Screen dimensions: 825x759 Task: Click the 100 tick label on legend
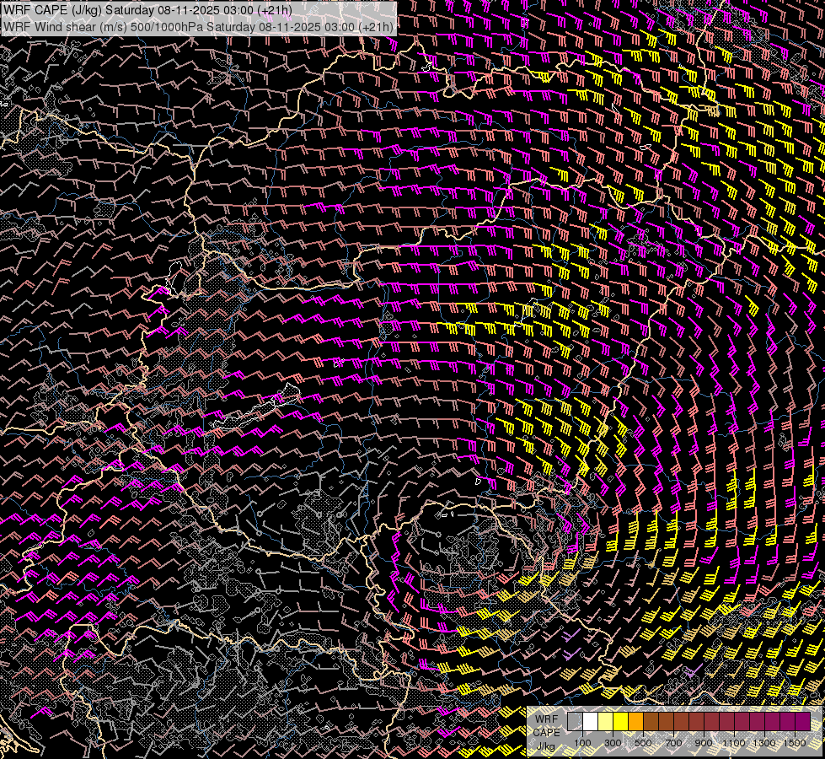tap(582, 742)
